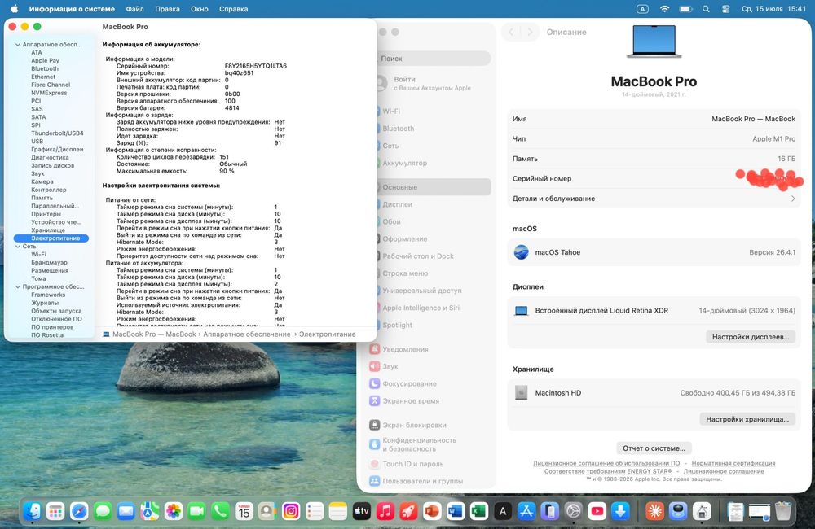Select Уведомления in Settings sidebar

click(405, 349)
